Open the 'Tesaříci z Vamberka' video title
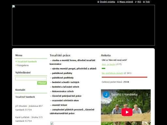Viewport: 167px width, 125px height. click(x=124, y=95)
